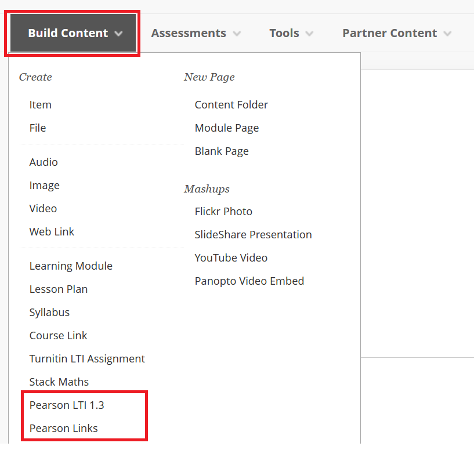The width and height of the screenshot is (474, 450).
Task: Select Turnitin LTI Assignment
Action: pos(88,359)
